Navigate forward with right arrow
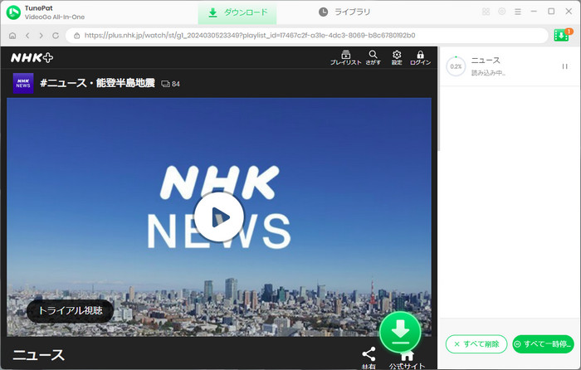 pos(41,36)
